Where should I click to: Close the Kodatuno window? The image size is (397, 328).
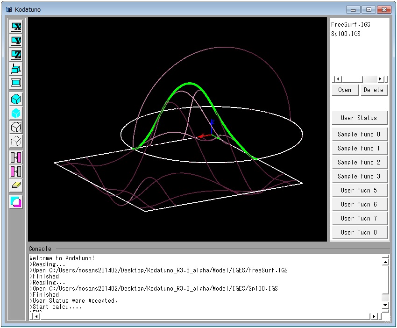coord(384,10)
